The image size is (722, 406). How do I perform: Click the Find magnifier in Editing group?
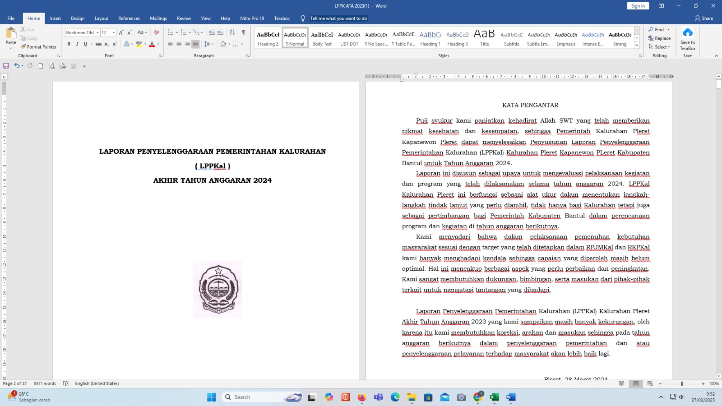point(651,29)
